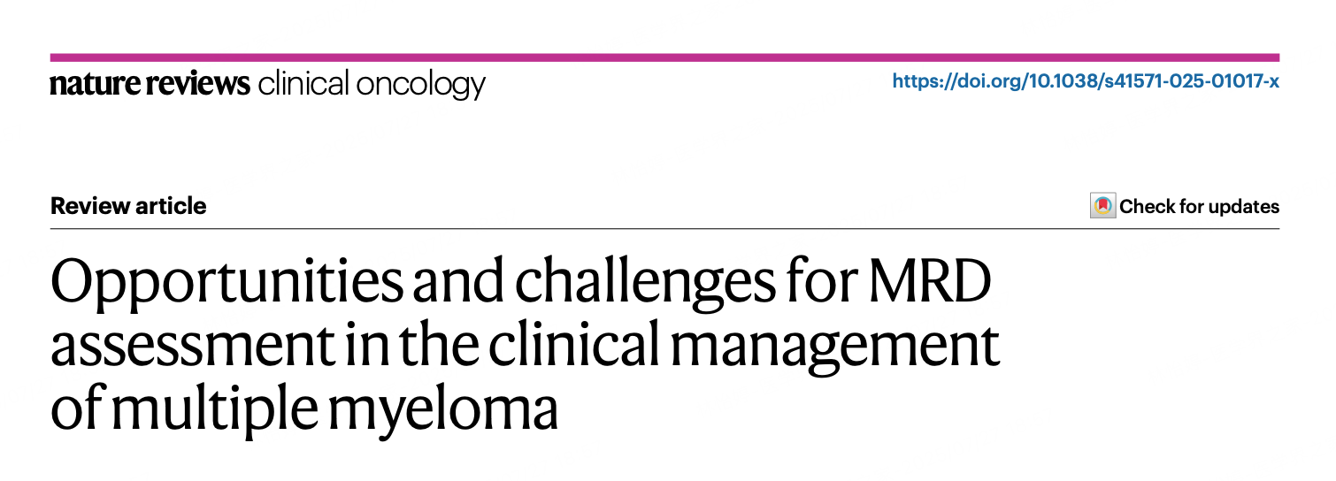Click the pink bar at the page top
The height and width of the screenshot is (481, 1336).
tap(664, 57)
